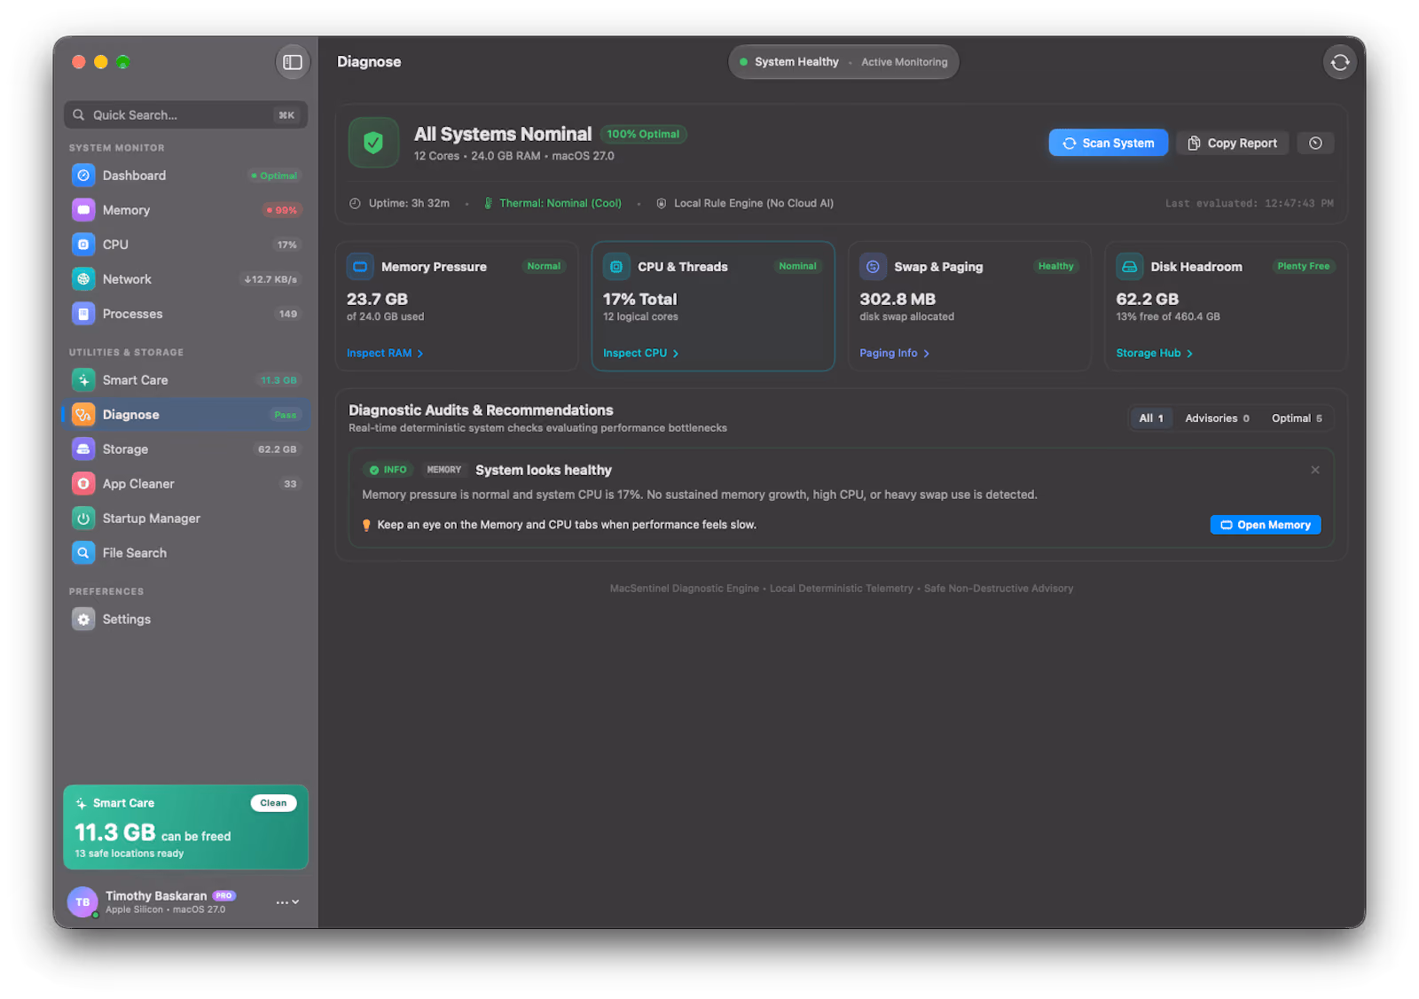
Task: Expand the user account menu chevron
Action: tap(287, 902)
